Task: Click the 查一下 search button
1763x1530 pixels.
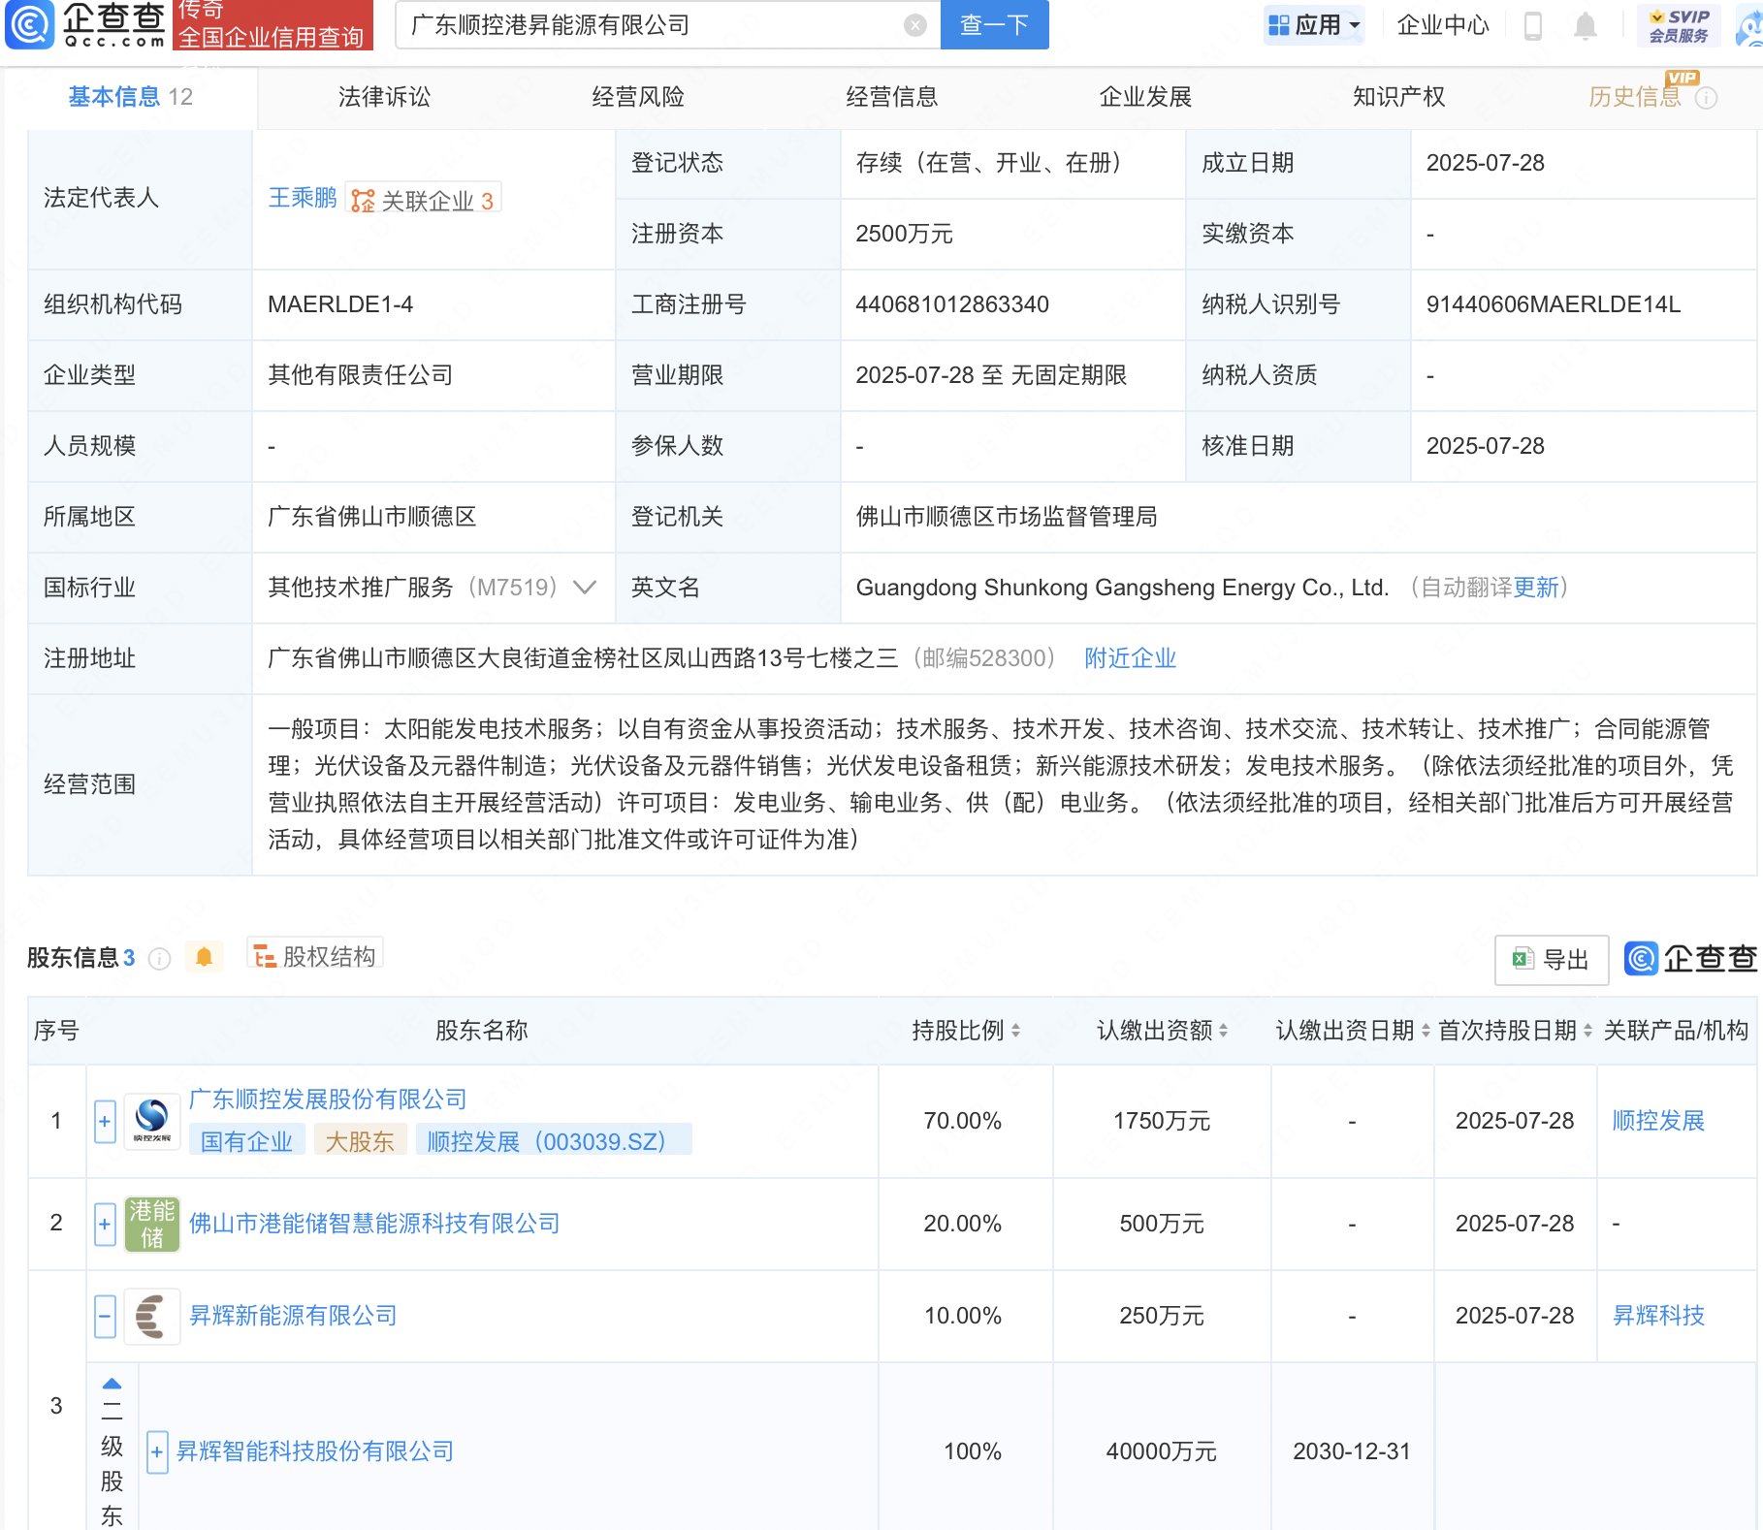Action: (x=994, y=25)
